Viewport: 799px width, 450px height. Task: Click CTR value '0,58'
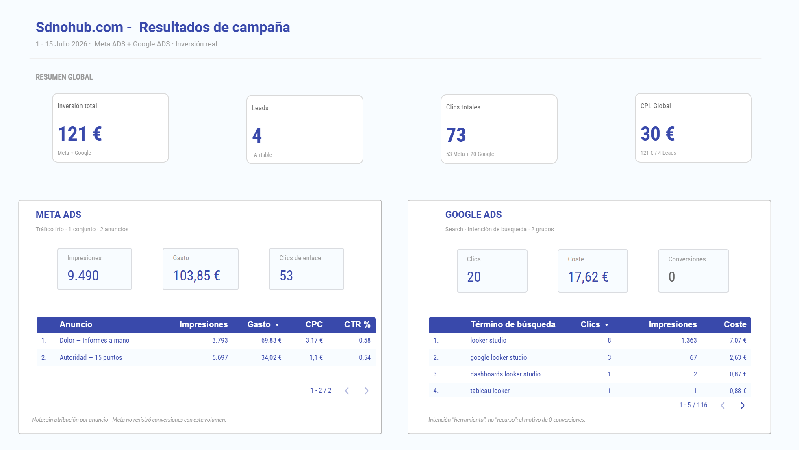pos(365,341)
